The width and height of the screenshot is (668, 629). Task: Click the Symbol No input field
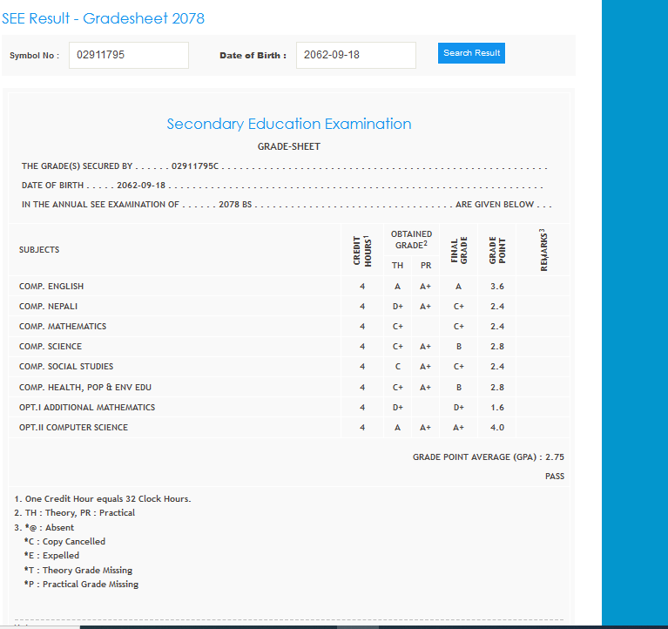coord(129,55)
